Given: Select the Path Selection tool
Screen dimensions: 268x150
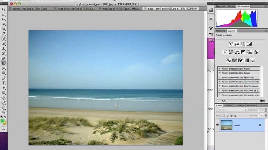Looking at the screenshot, I should coord(4,88).
